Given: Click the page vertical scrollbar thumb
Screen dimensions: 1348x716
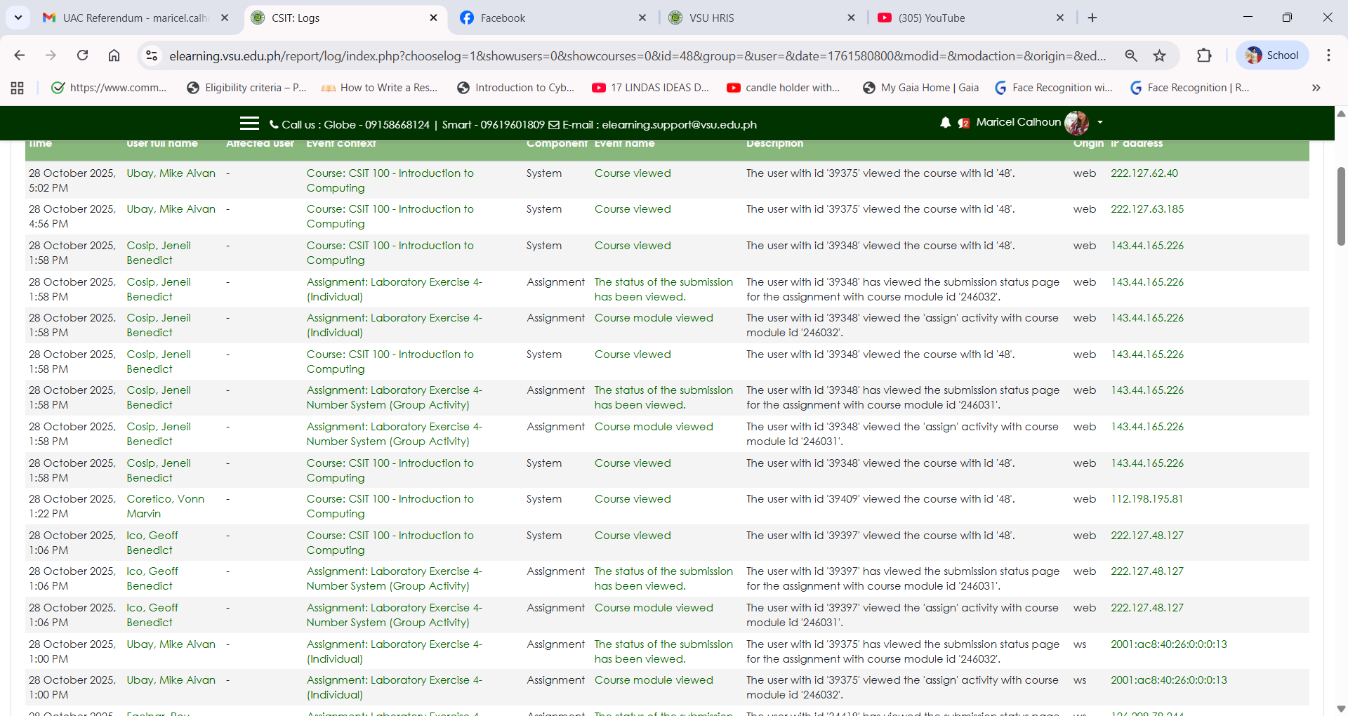Looking at the screenshot, I should [x=1341, y=206].
